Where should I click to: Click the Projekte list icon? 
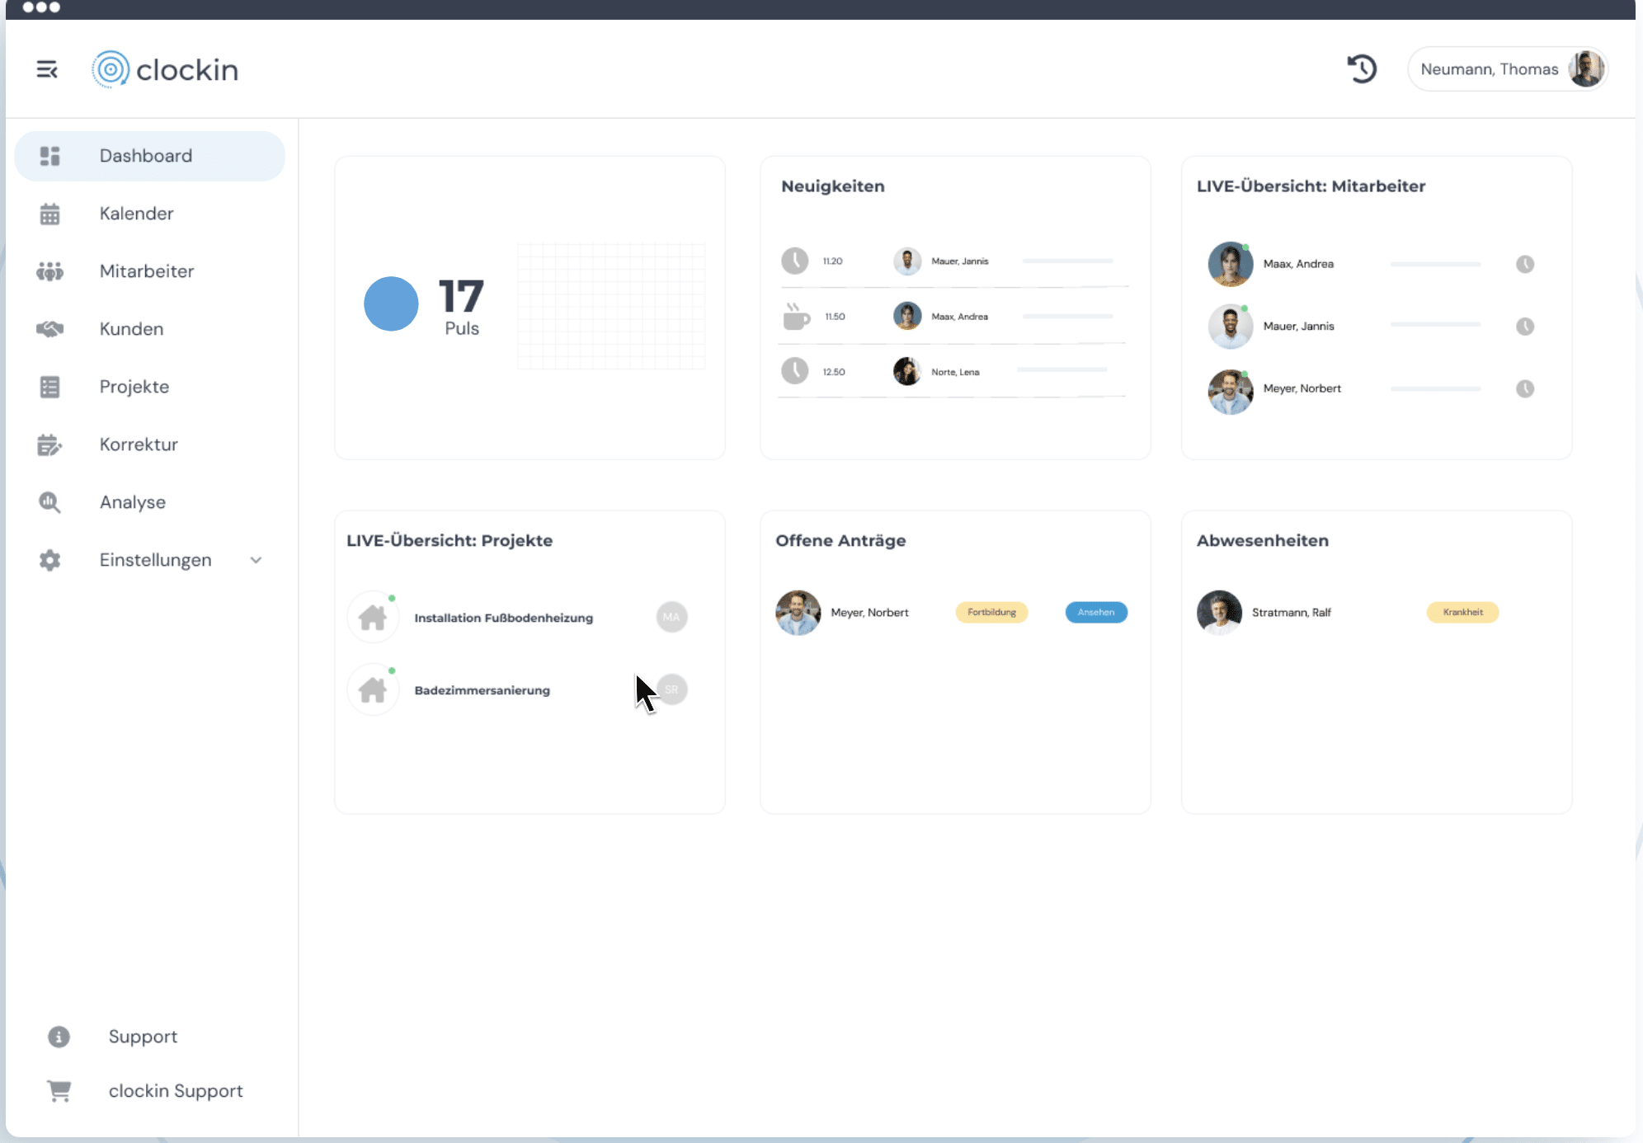49,387
